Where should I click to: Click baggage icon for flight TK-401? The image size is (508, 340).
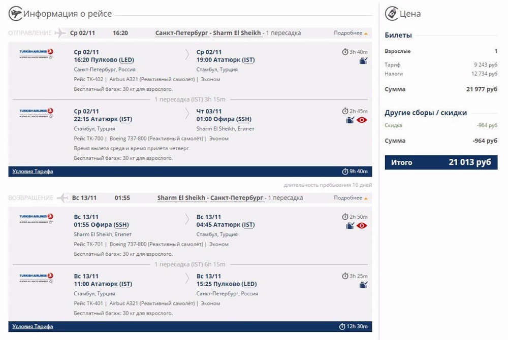pyautogui.click(x=363, y=285)
